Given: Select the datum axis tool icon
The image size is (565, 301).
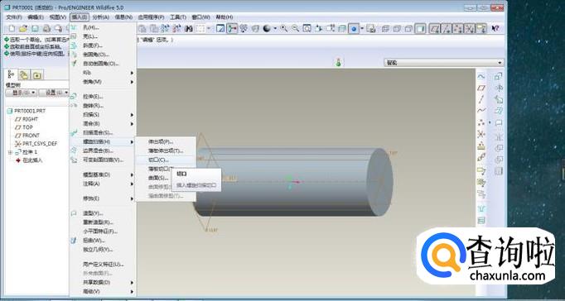Looking at the screenshot, I should pos(481,99).
